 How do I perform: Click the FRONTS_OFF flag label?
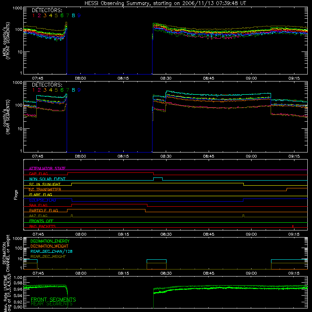pos(41,221)
